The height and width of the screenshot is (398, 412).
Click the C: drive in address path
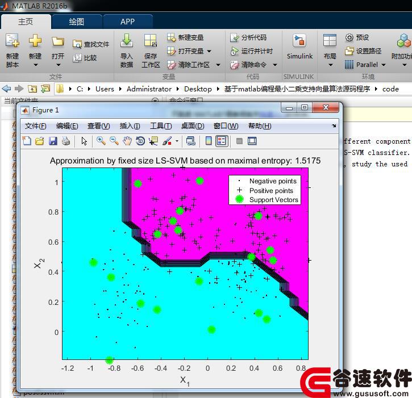[x=80, y=89]
